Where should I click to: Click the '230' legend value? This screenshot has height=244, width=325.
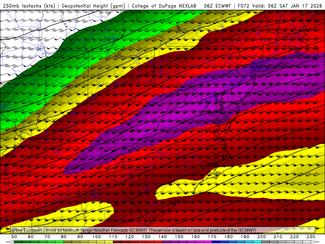click(x=311, y=237)
